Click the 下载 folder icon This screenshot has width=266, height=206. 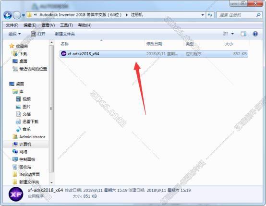click(x=15, y=54)
